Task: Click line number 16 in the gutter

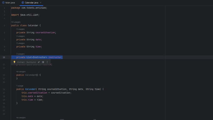Action: pyautogui.click(x=4, y=89)
